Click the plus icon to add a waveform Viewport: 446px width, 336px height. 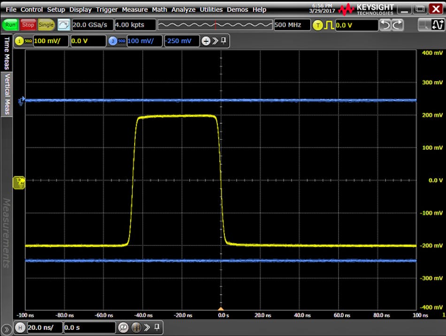206,41
